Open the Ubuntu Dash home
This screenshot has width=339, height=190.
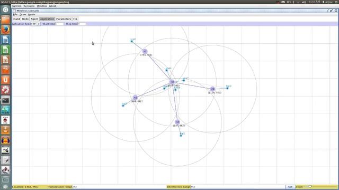(x=5, y=9)
